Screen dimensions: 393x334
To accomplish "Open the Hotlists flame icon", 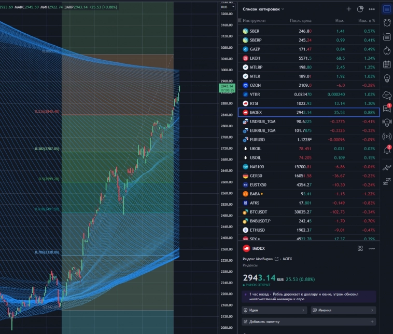I will (386, 50).
